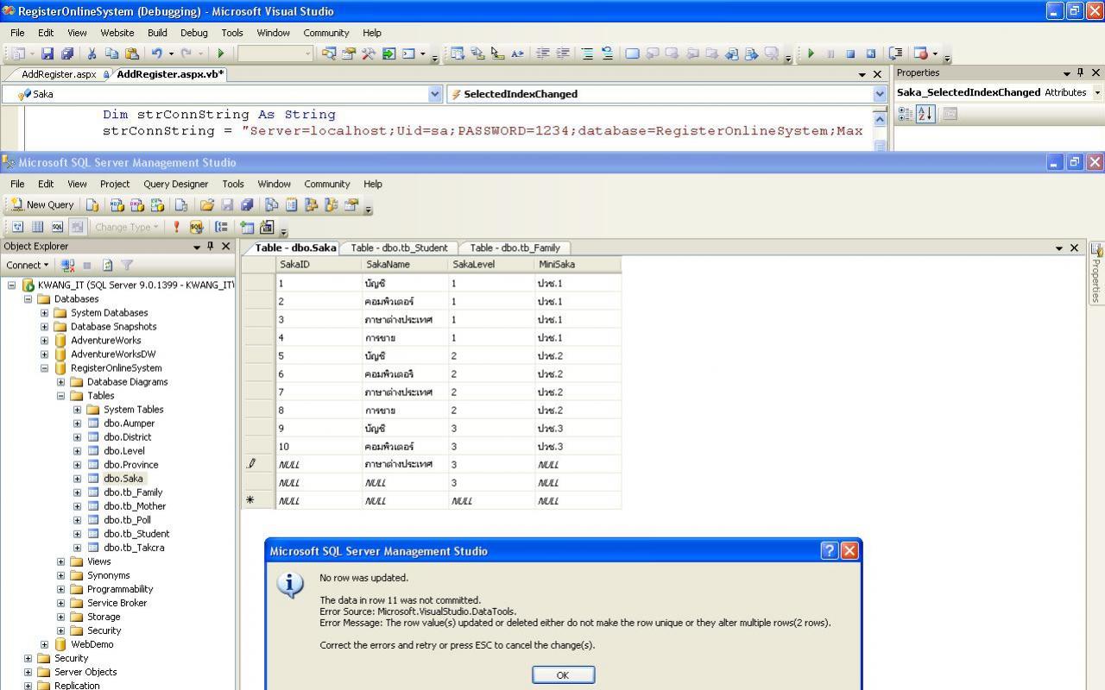Screen dimensions: 1105x690
Task: Click help question mark on dialog
Action: click(x=830, y=550)
